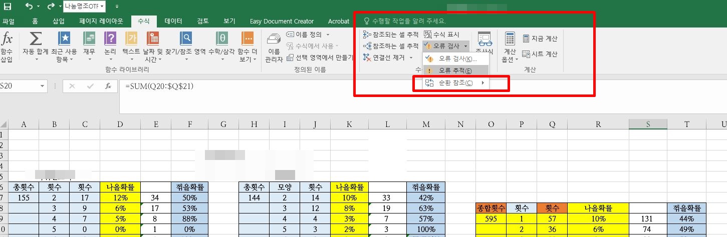Open the Name Box dropdown arrow
This screenshot has height=237, width=727.
(x=43, y=86)
